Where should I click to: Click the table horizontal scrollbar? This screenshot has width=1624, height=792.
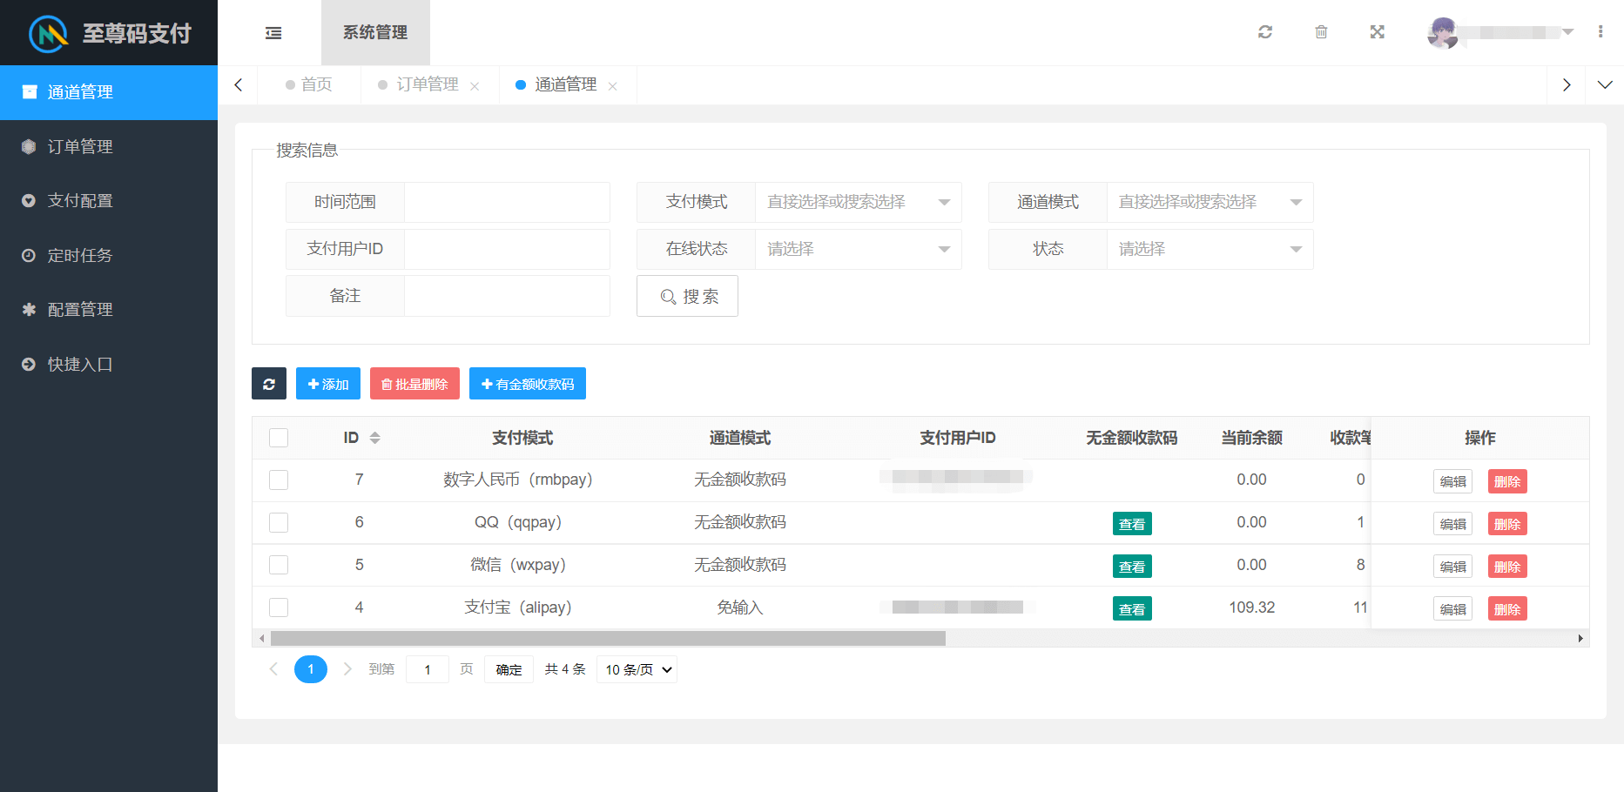(x=608, y=639)
